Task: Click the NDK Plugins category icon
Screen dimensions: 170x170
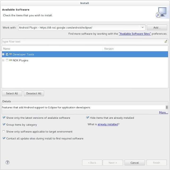Action: click(11, 60)
